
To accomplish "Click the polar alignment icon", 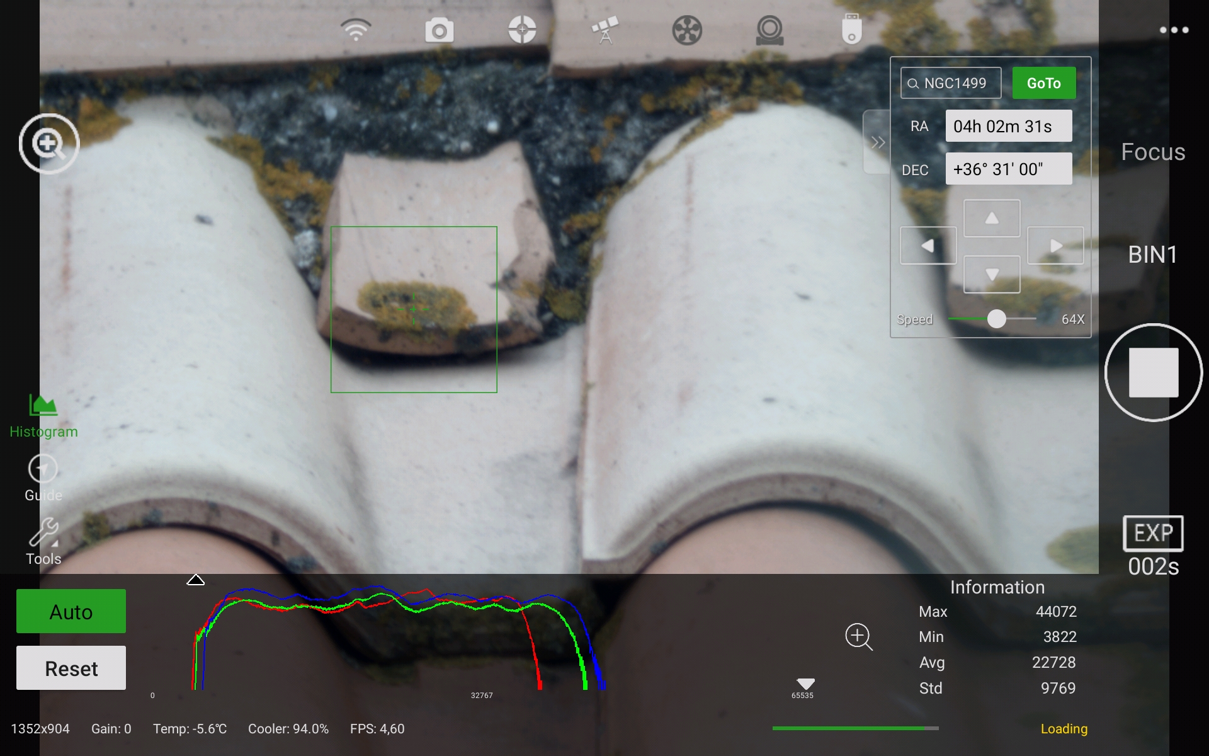I will [x=521, y=30].
